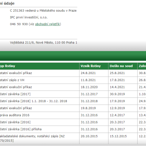
Task: Click the Vojtěšská 211/6 address text
Action: click(x=43, y=43)
